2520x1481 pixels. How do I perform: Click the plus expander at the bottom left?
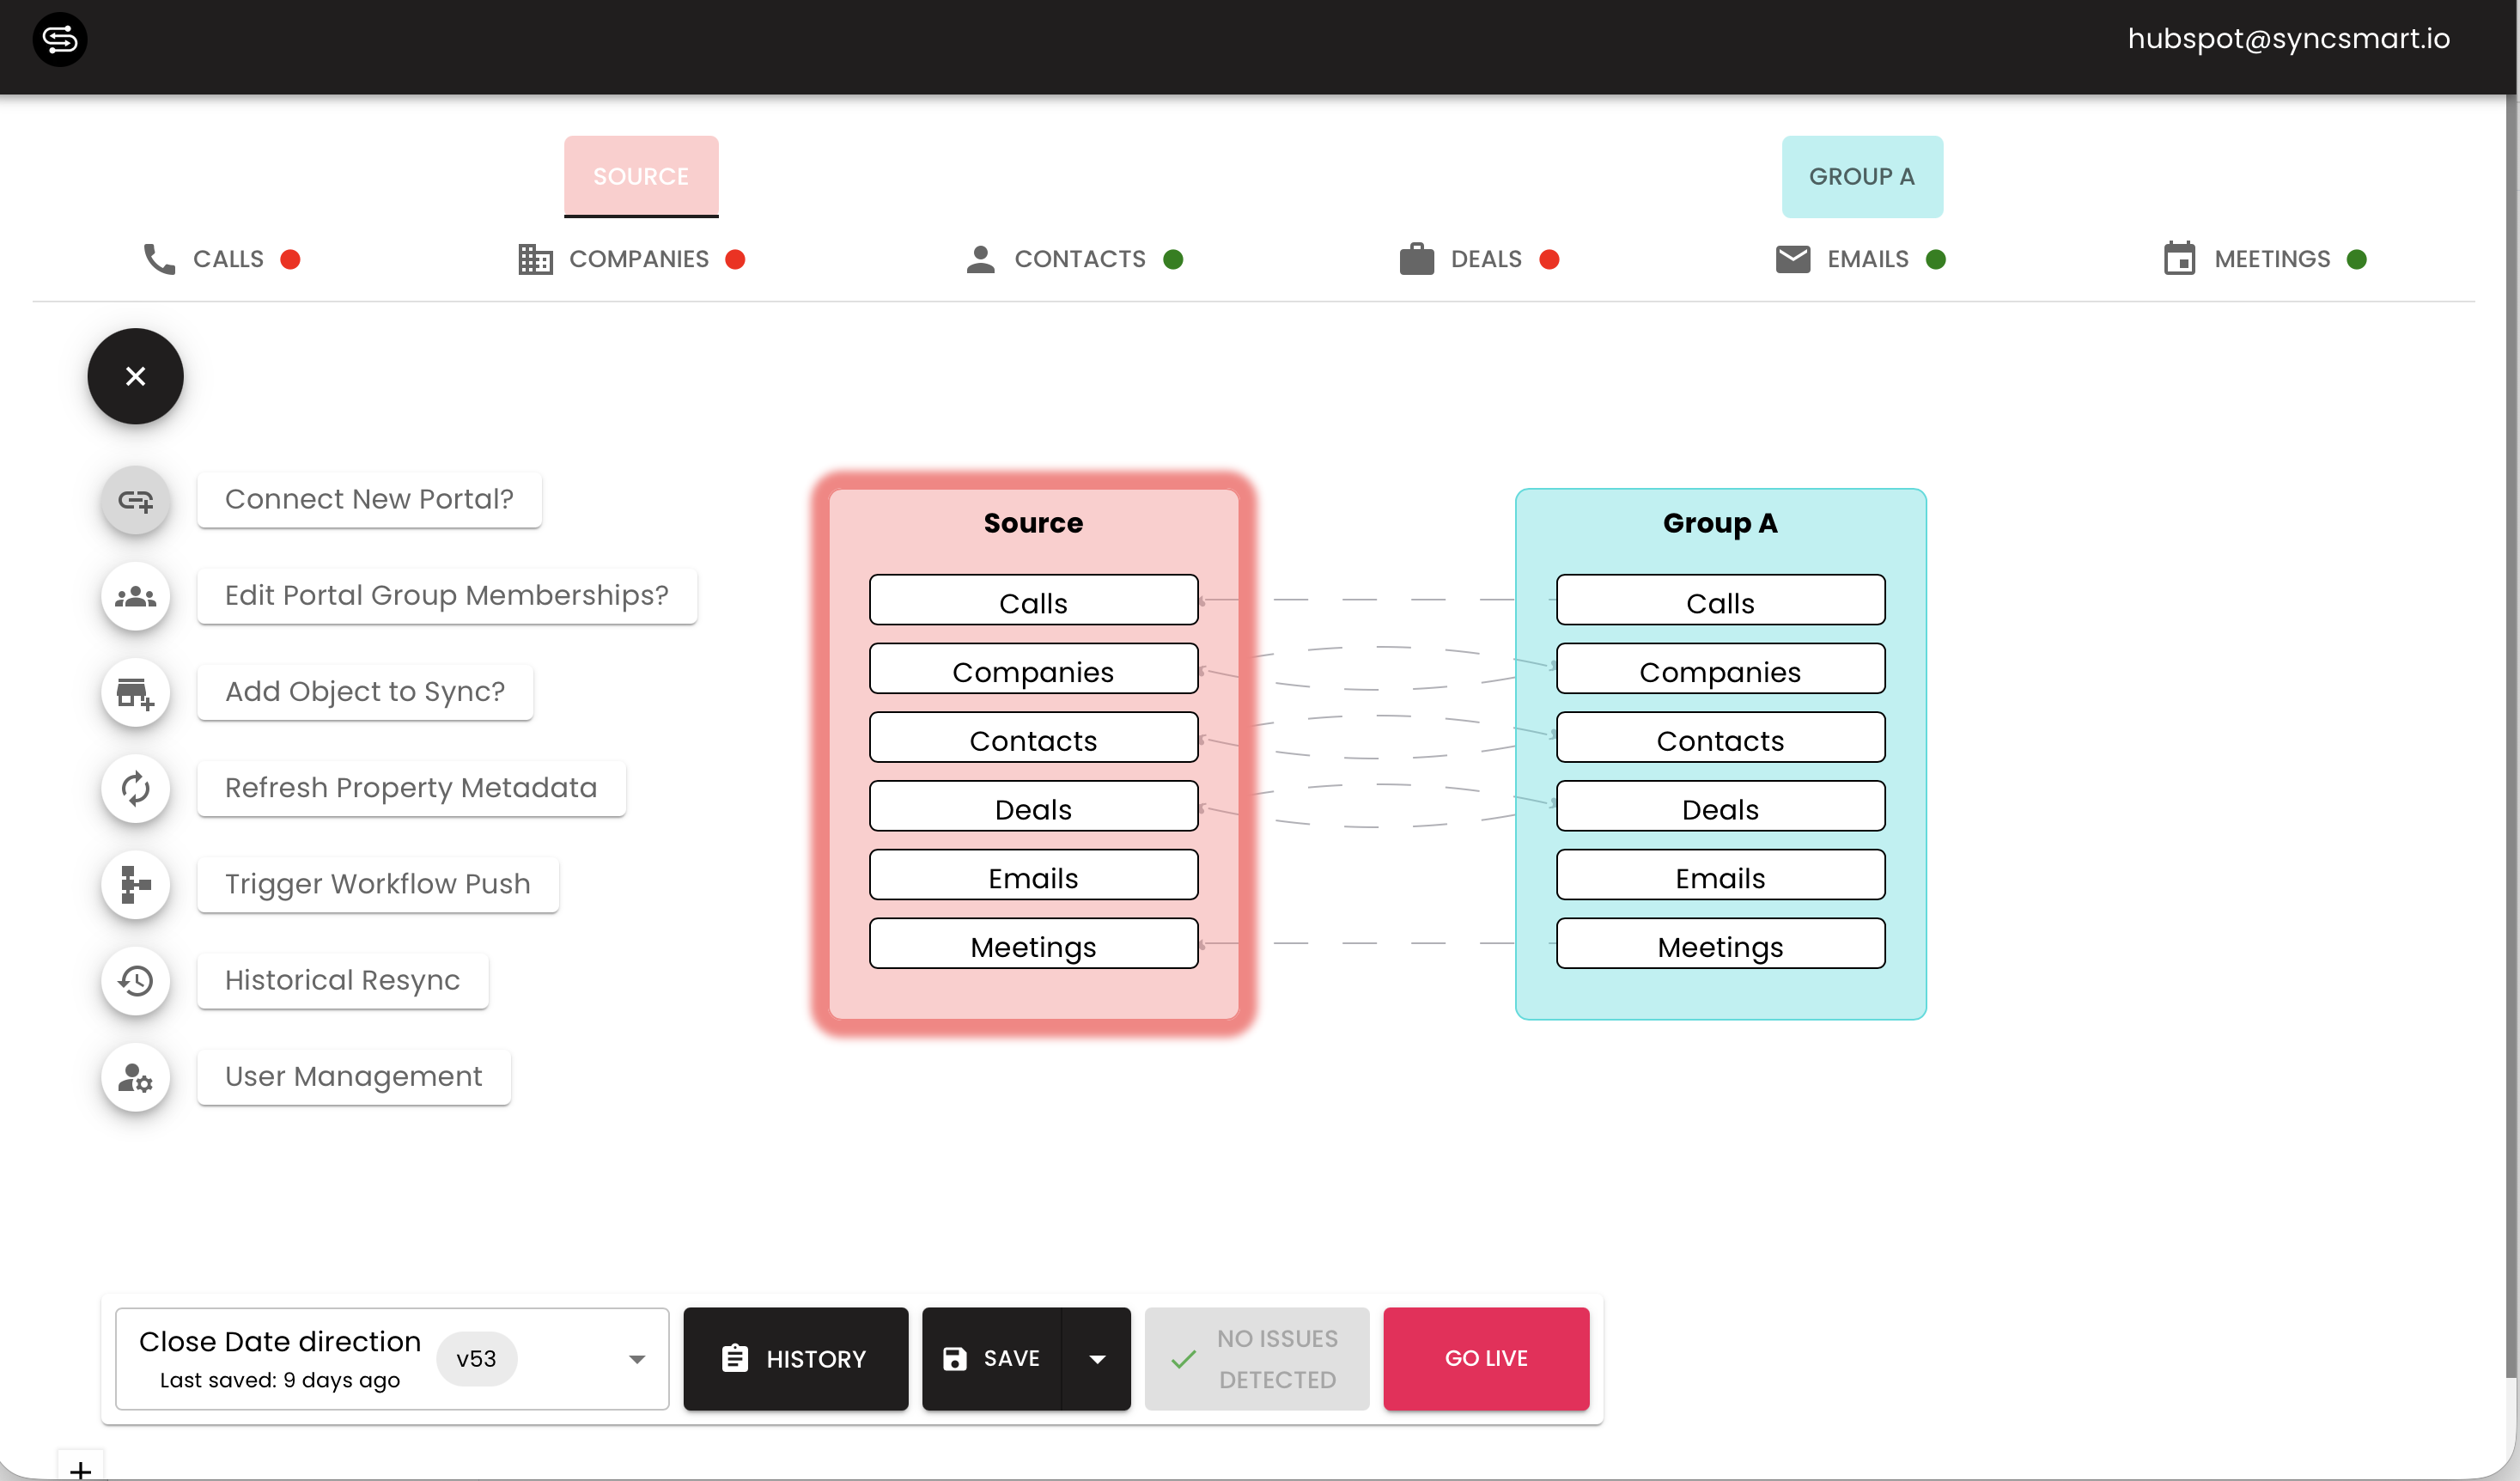point(80,1468)
